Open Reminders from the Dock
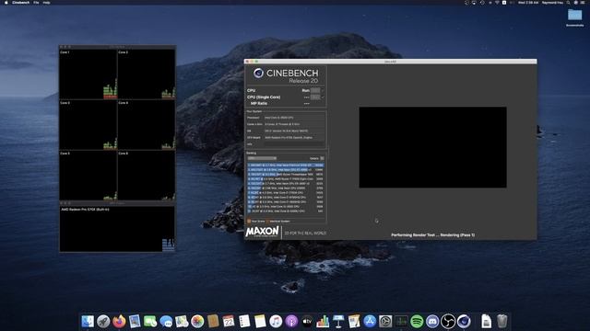This screenshot has height=331, width=590. click(244, 321)
